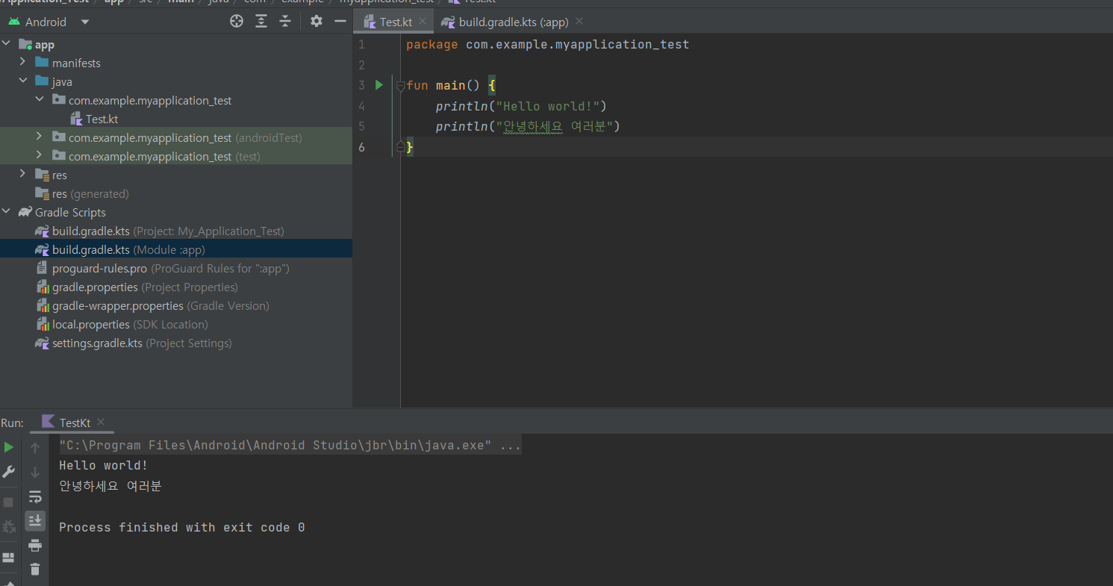The height and width of the screenshot is (586, 1113).
Task: Collapse the main com.example.myapplication_test package
Action: [40, 100]
